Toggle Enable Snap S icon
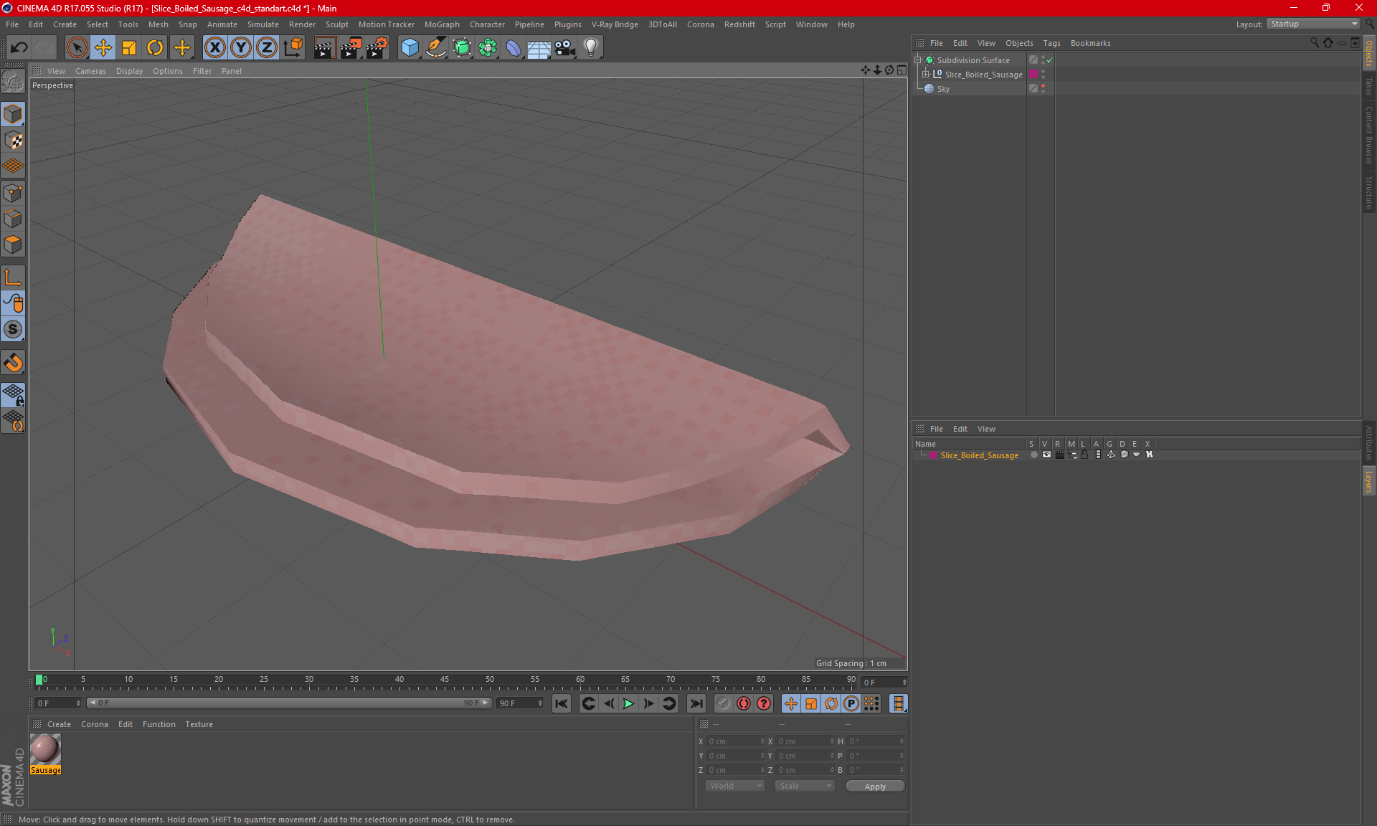Screen dimensions: 1377x826 13,330
